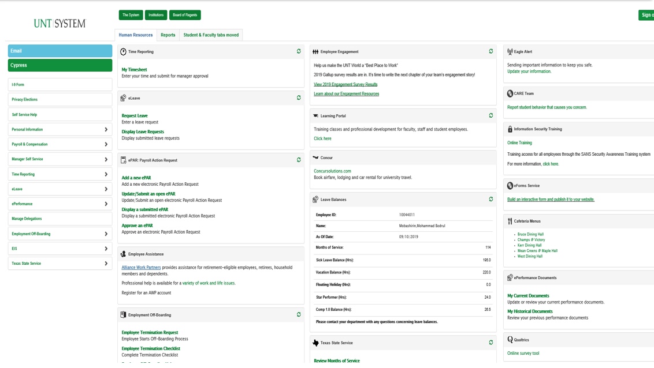
Task: Open Display Leave Requests link
Action: click(143, 132)
